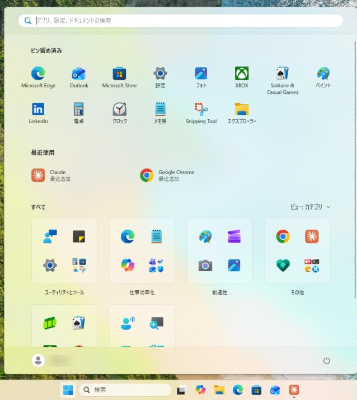Open the pinned Microsoft Store app
The width and height of the screenshot is (357, 400).
(120, 77)
